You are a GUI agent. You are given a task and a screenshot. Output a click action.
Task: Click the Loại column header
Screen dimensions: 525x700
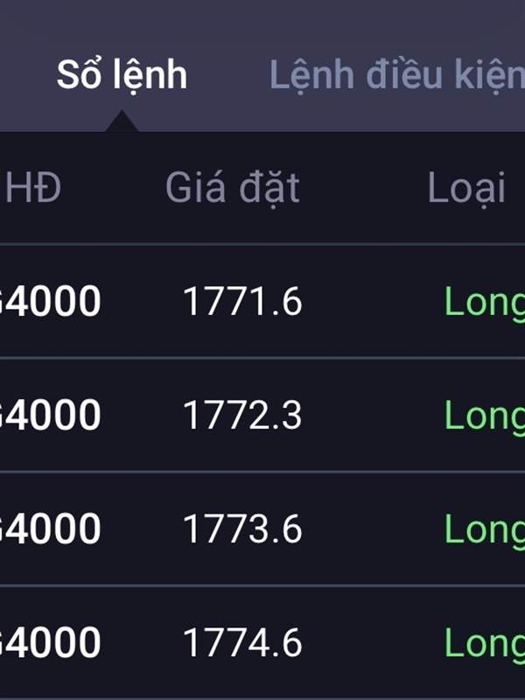pyautogui.click(x=466, y=188)
